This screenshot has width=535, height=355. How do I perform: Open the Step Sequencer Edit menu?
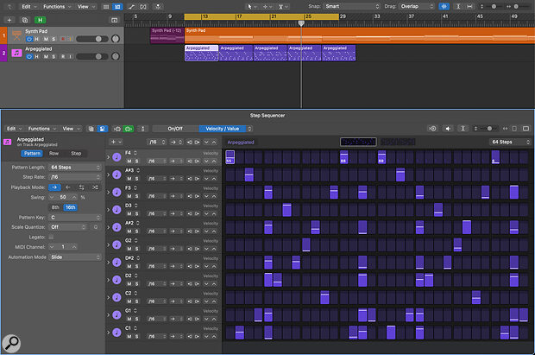pos(14,129)
